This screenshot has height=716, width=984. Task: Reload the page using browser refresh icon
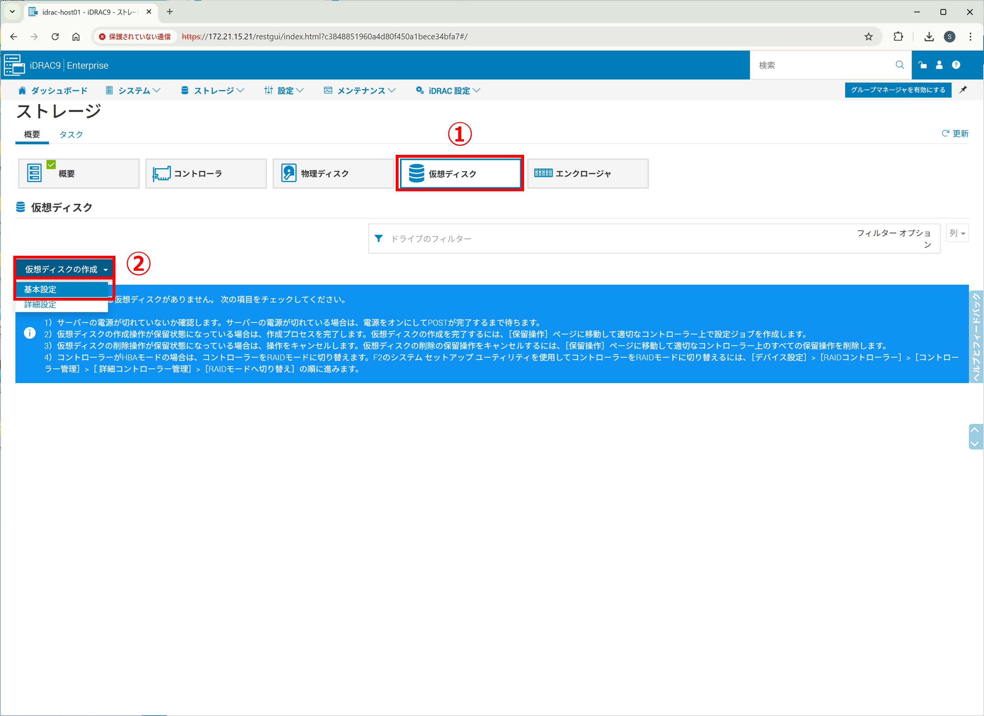tap(55, 37)
